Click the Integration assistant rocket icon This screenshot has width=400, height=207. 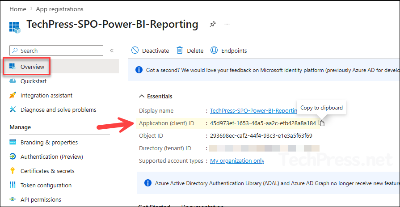13,96
